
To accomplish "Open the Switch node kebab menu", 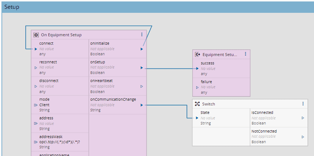I will coord(303,104).
